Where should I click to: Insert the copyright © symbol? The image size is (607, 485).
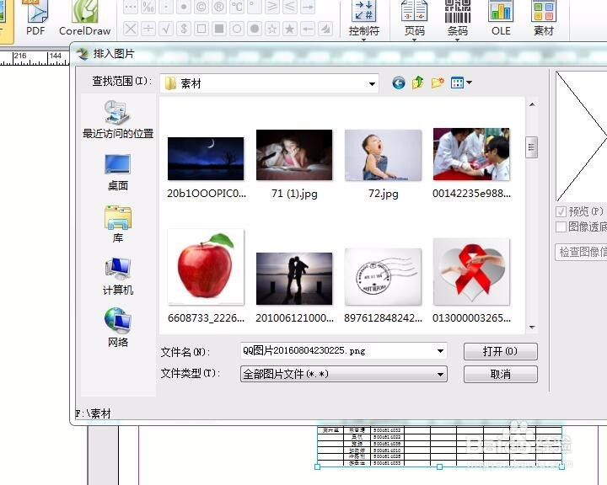(x=201, y=7)
